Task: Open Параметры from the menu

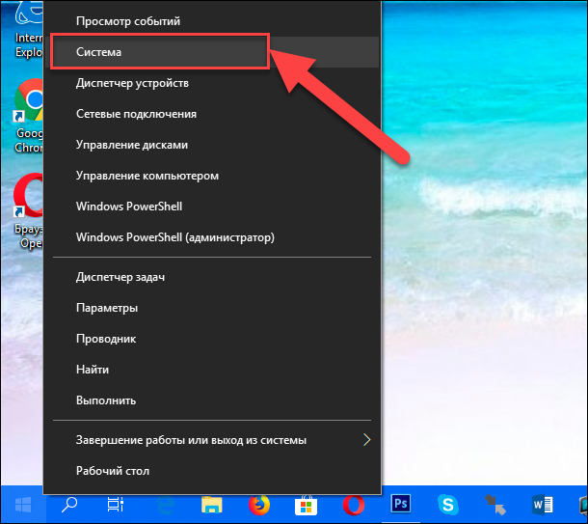Action: tap(212, 308)
